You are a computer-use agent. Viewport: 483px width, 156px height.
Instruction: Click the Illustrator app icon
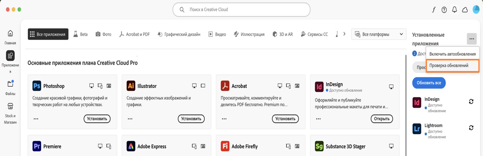131,86
